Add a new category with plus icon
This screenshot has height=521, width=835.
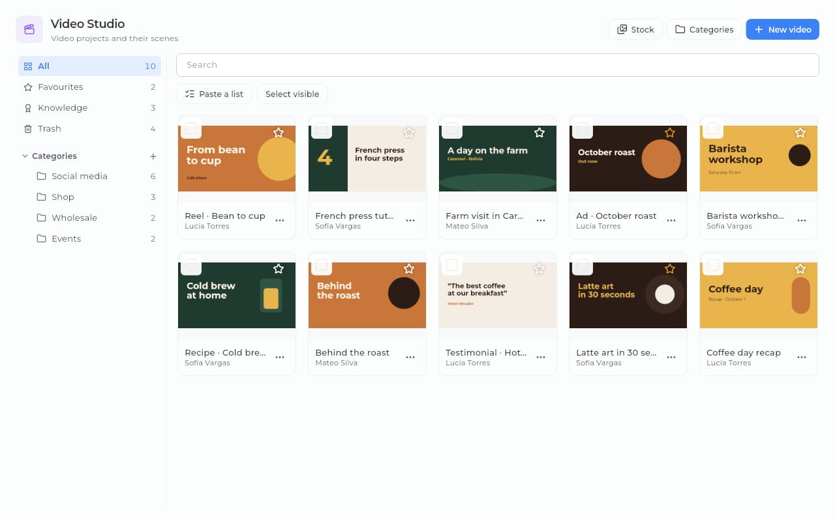[153, 156]
